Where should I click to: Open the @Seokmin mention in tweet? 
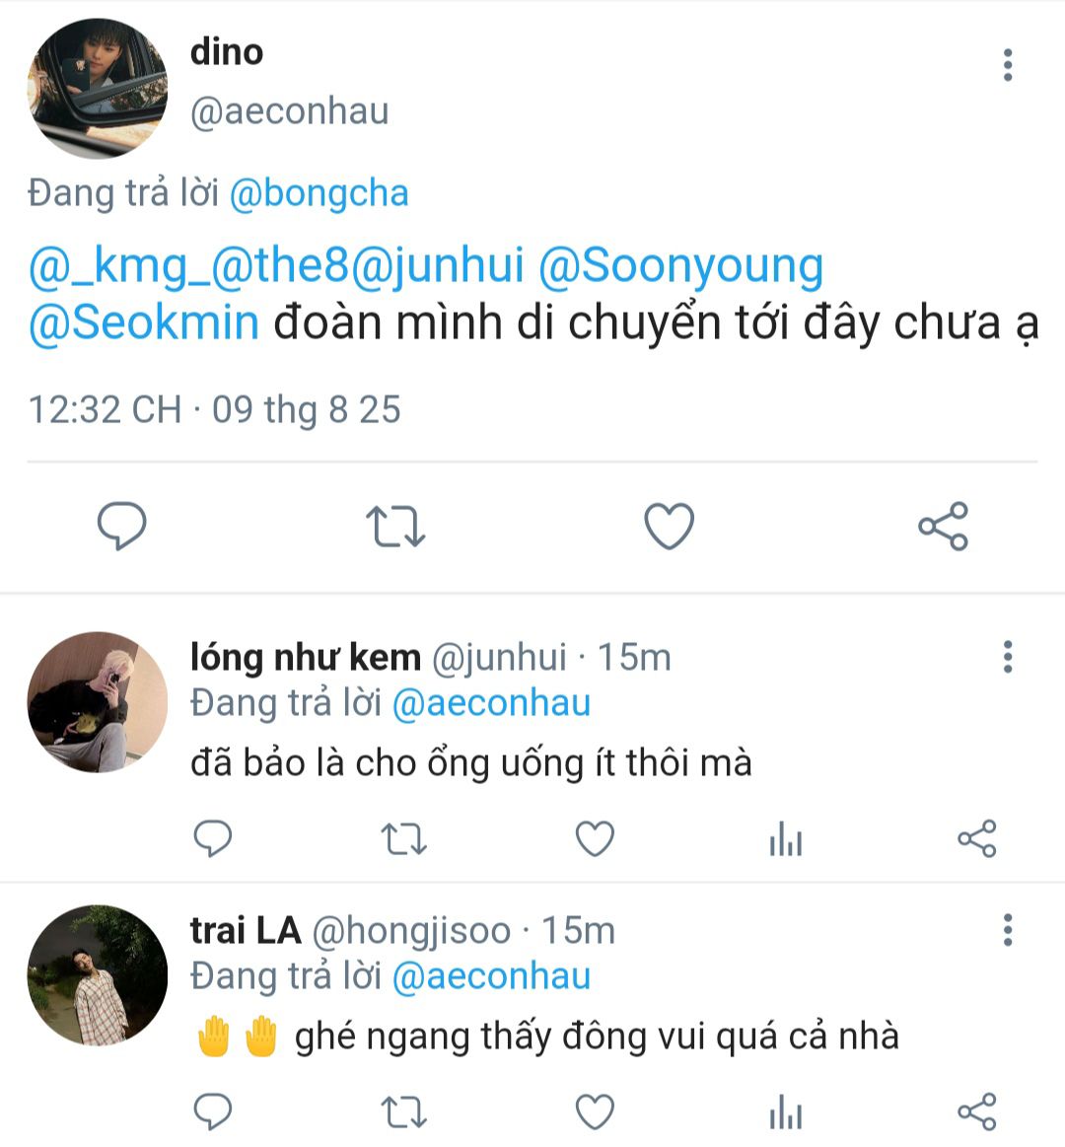click(144, 323)
